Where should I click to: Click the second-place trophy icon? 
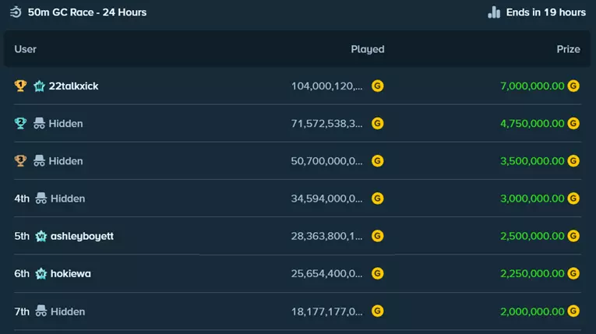[20, 123]
